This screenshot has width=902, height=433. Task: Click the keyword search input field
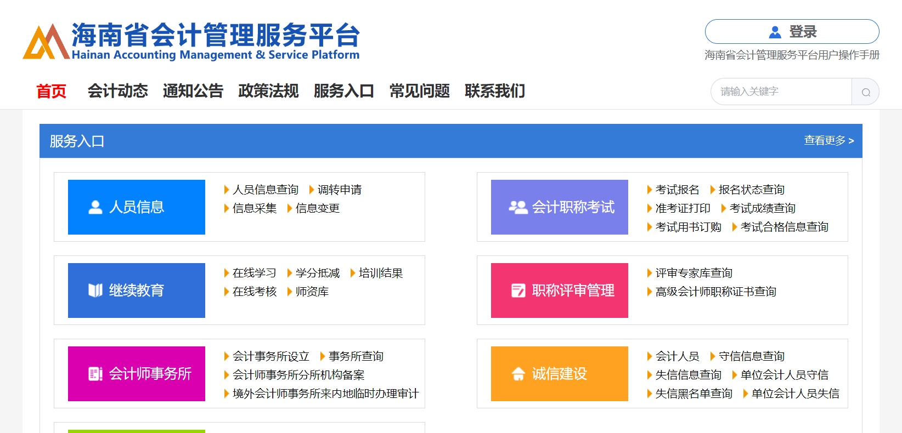[x=781, y=92]
